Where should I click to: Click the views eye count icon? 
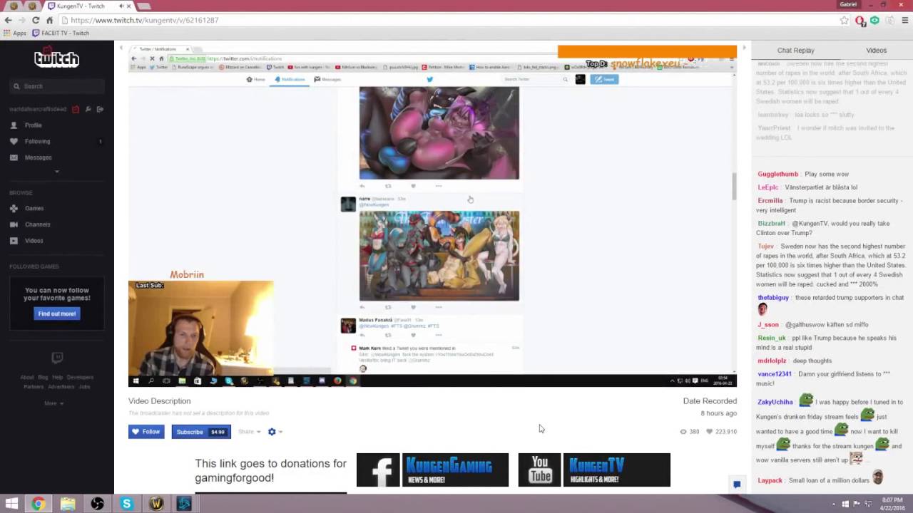(683, 432)
